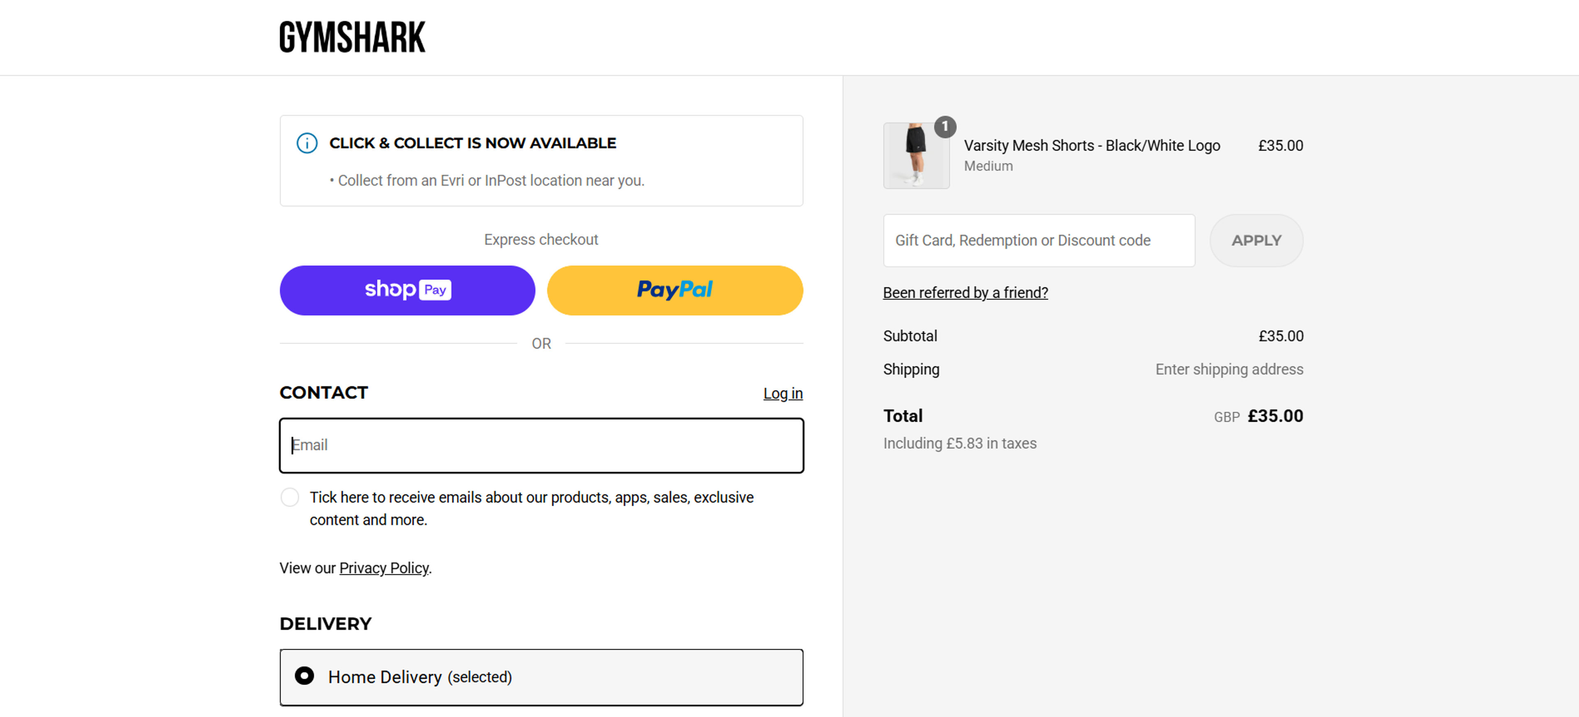Screen dimensions: 1579x717
Task: Click the 'DELIVERY' section heading
Action: click(x=326, y=624)
